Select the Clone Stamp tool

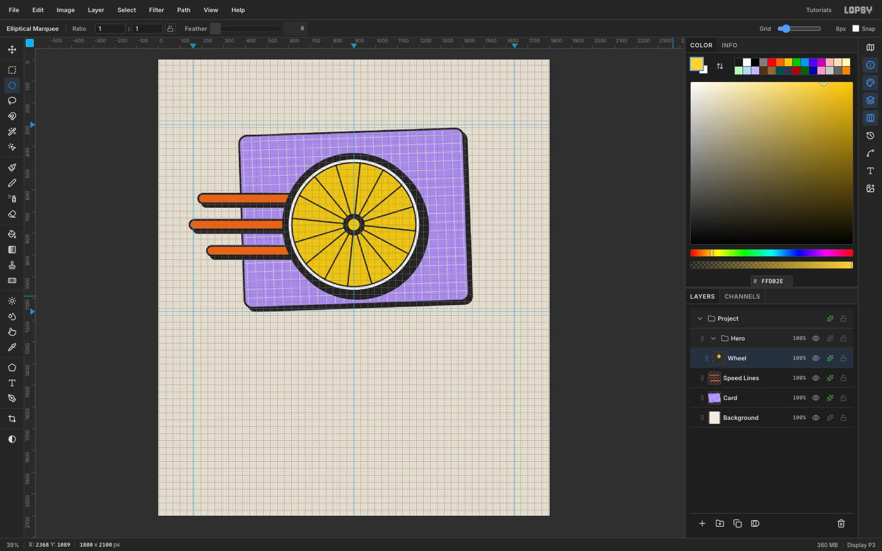click(x=12, y=265)
